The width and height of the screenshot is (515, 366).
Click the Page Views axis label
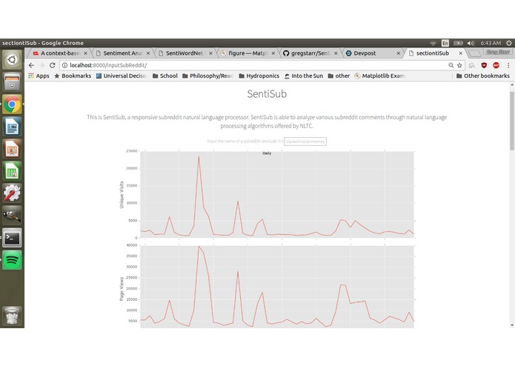pos(122,289)
